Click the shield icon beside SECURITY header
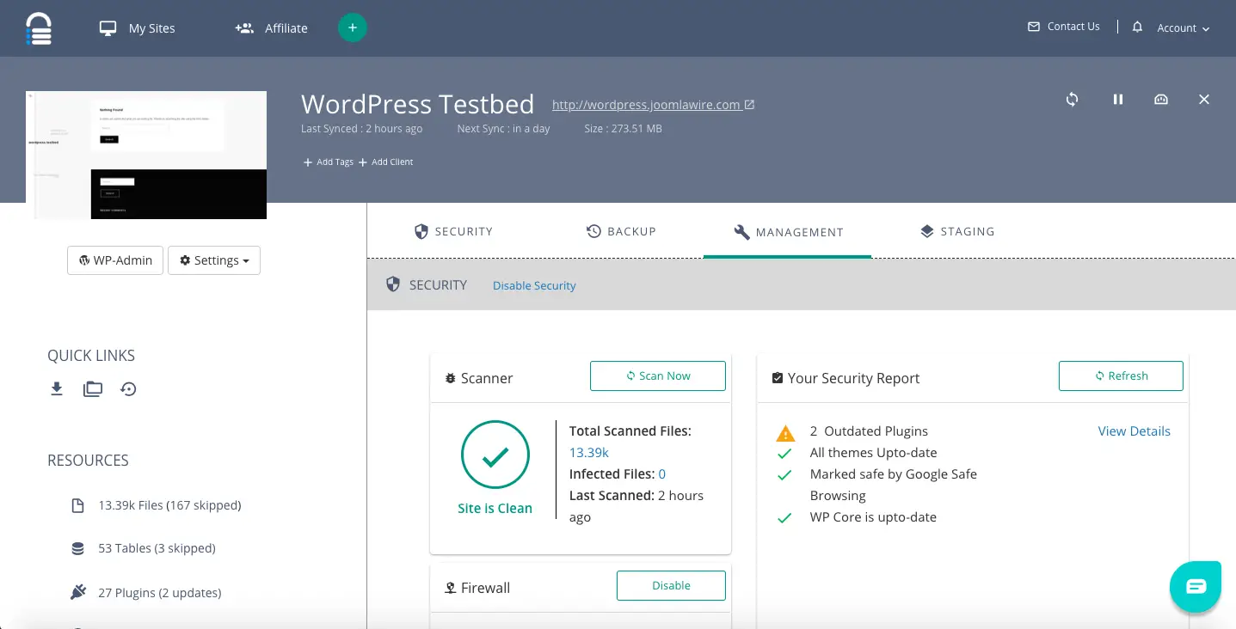Viewport: 1236px width, 629px height. [393, 284]
